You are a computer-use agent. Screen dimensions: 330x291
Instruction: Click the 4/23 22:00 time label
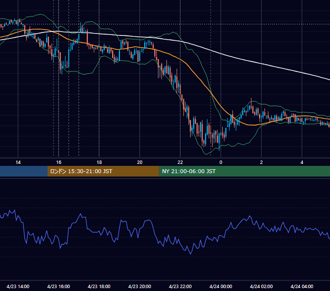pos(180,286)
